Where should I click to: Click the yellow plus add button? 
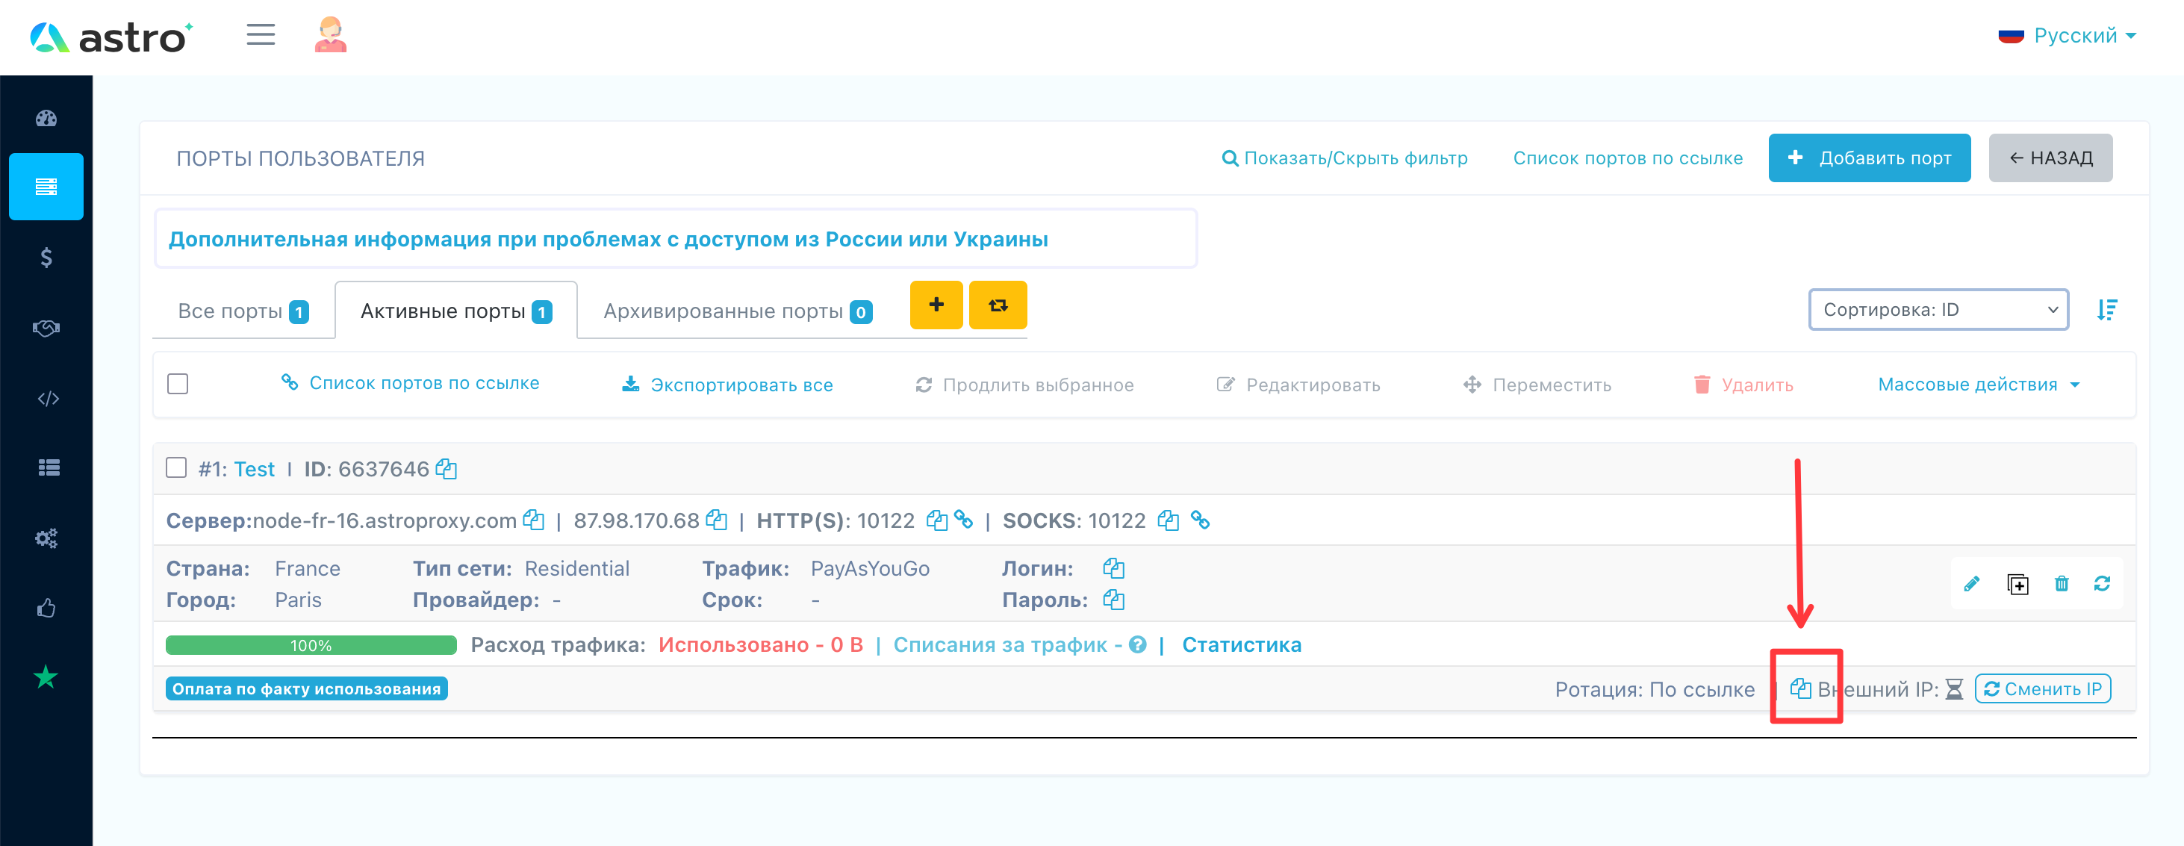coord(936,305)
